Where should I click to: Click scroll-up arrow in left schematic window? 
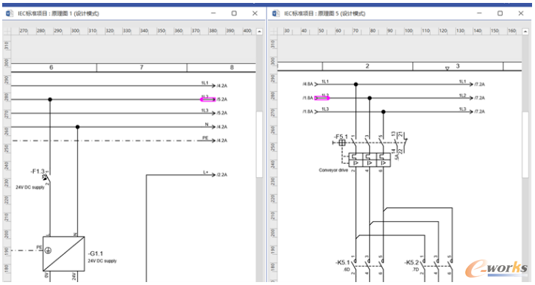click(259, 32)
